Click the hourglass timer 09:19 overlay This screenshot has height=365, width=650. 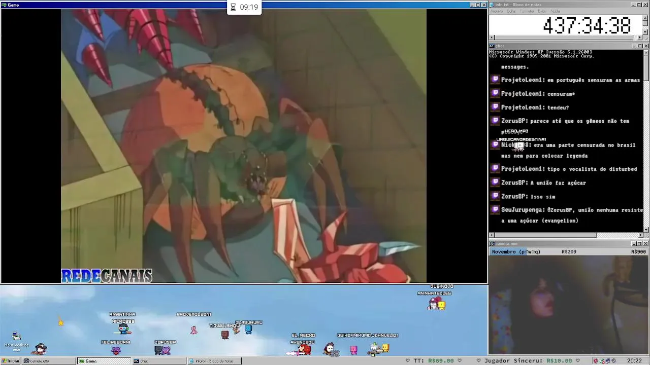click(244, 7)
